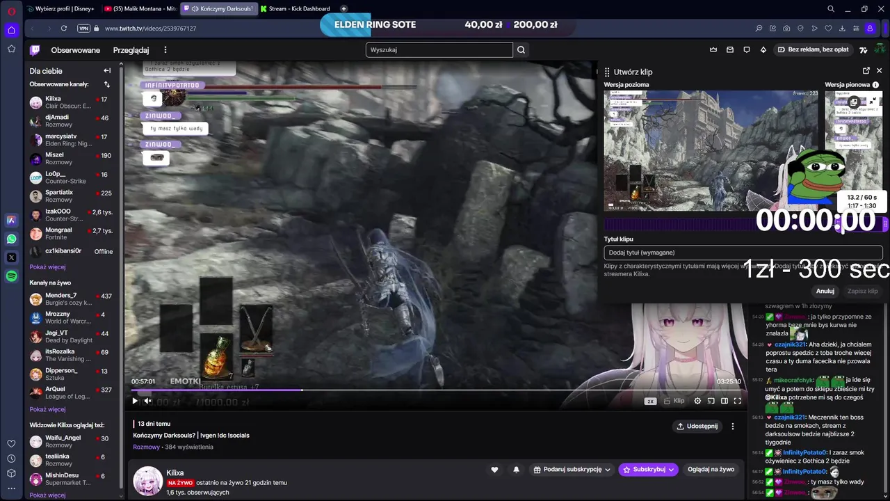Open Opera downloads icon
Screen dimensions: 890x501
842,29
